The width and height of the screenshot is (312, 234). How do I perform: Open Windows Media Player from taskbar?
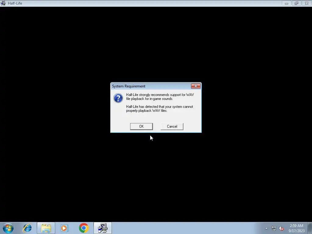(65, 228)
